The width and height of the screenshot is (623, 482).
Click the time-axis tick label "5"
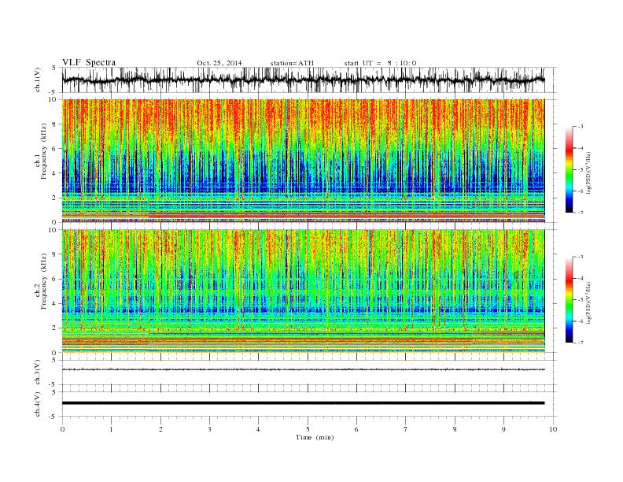[x=308, y=429]
